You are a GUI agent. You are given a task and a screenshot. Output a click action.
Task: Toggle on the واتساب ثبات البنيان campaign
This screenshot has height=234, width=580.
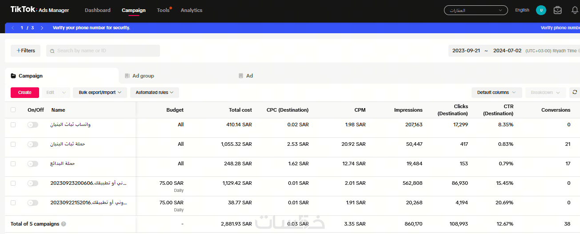click(x=32, y=125)
